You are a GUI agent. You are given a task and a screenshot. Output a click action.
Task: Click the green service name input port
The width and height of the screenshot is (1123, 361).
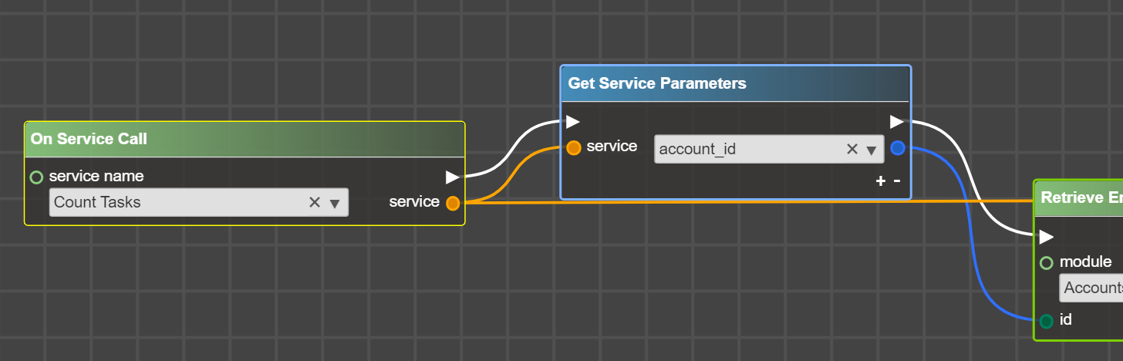[36, 177]
